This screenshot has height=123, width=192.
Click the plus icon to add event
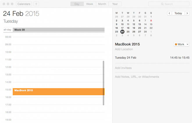coord(36,4)
